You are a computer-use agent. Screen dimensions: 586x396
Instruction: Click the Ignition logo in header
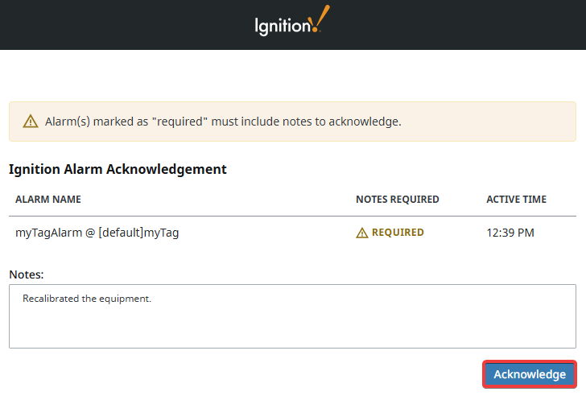click(292, 21)
